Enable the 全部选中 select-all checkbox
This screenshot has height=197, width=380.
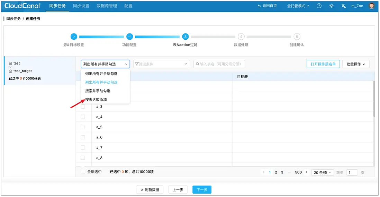click(x=83, y=172)
